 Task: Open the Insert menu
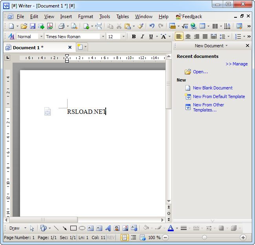pos(66,17)
